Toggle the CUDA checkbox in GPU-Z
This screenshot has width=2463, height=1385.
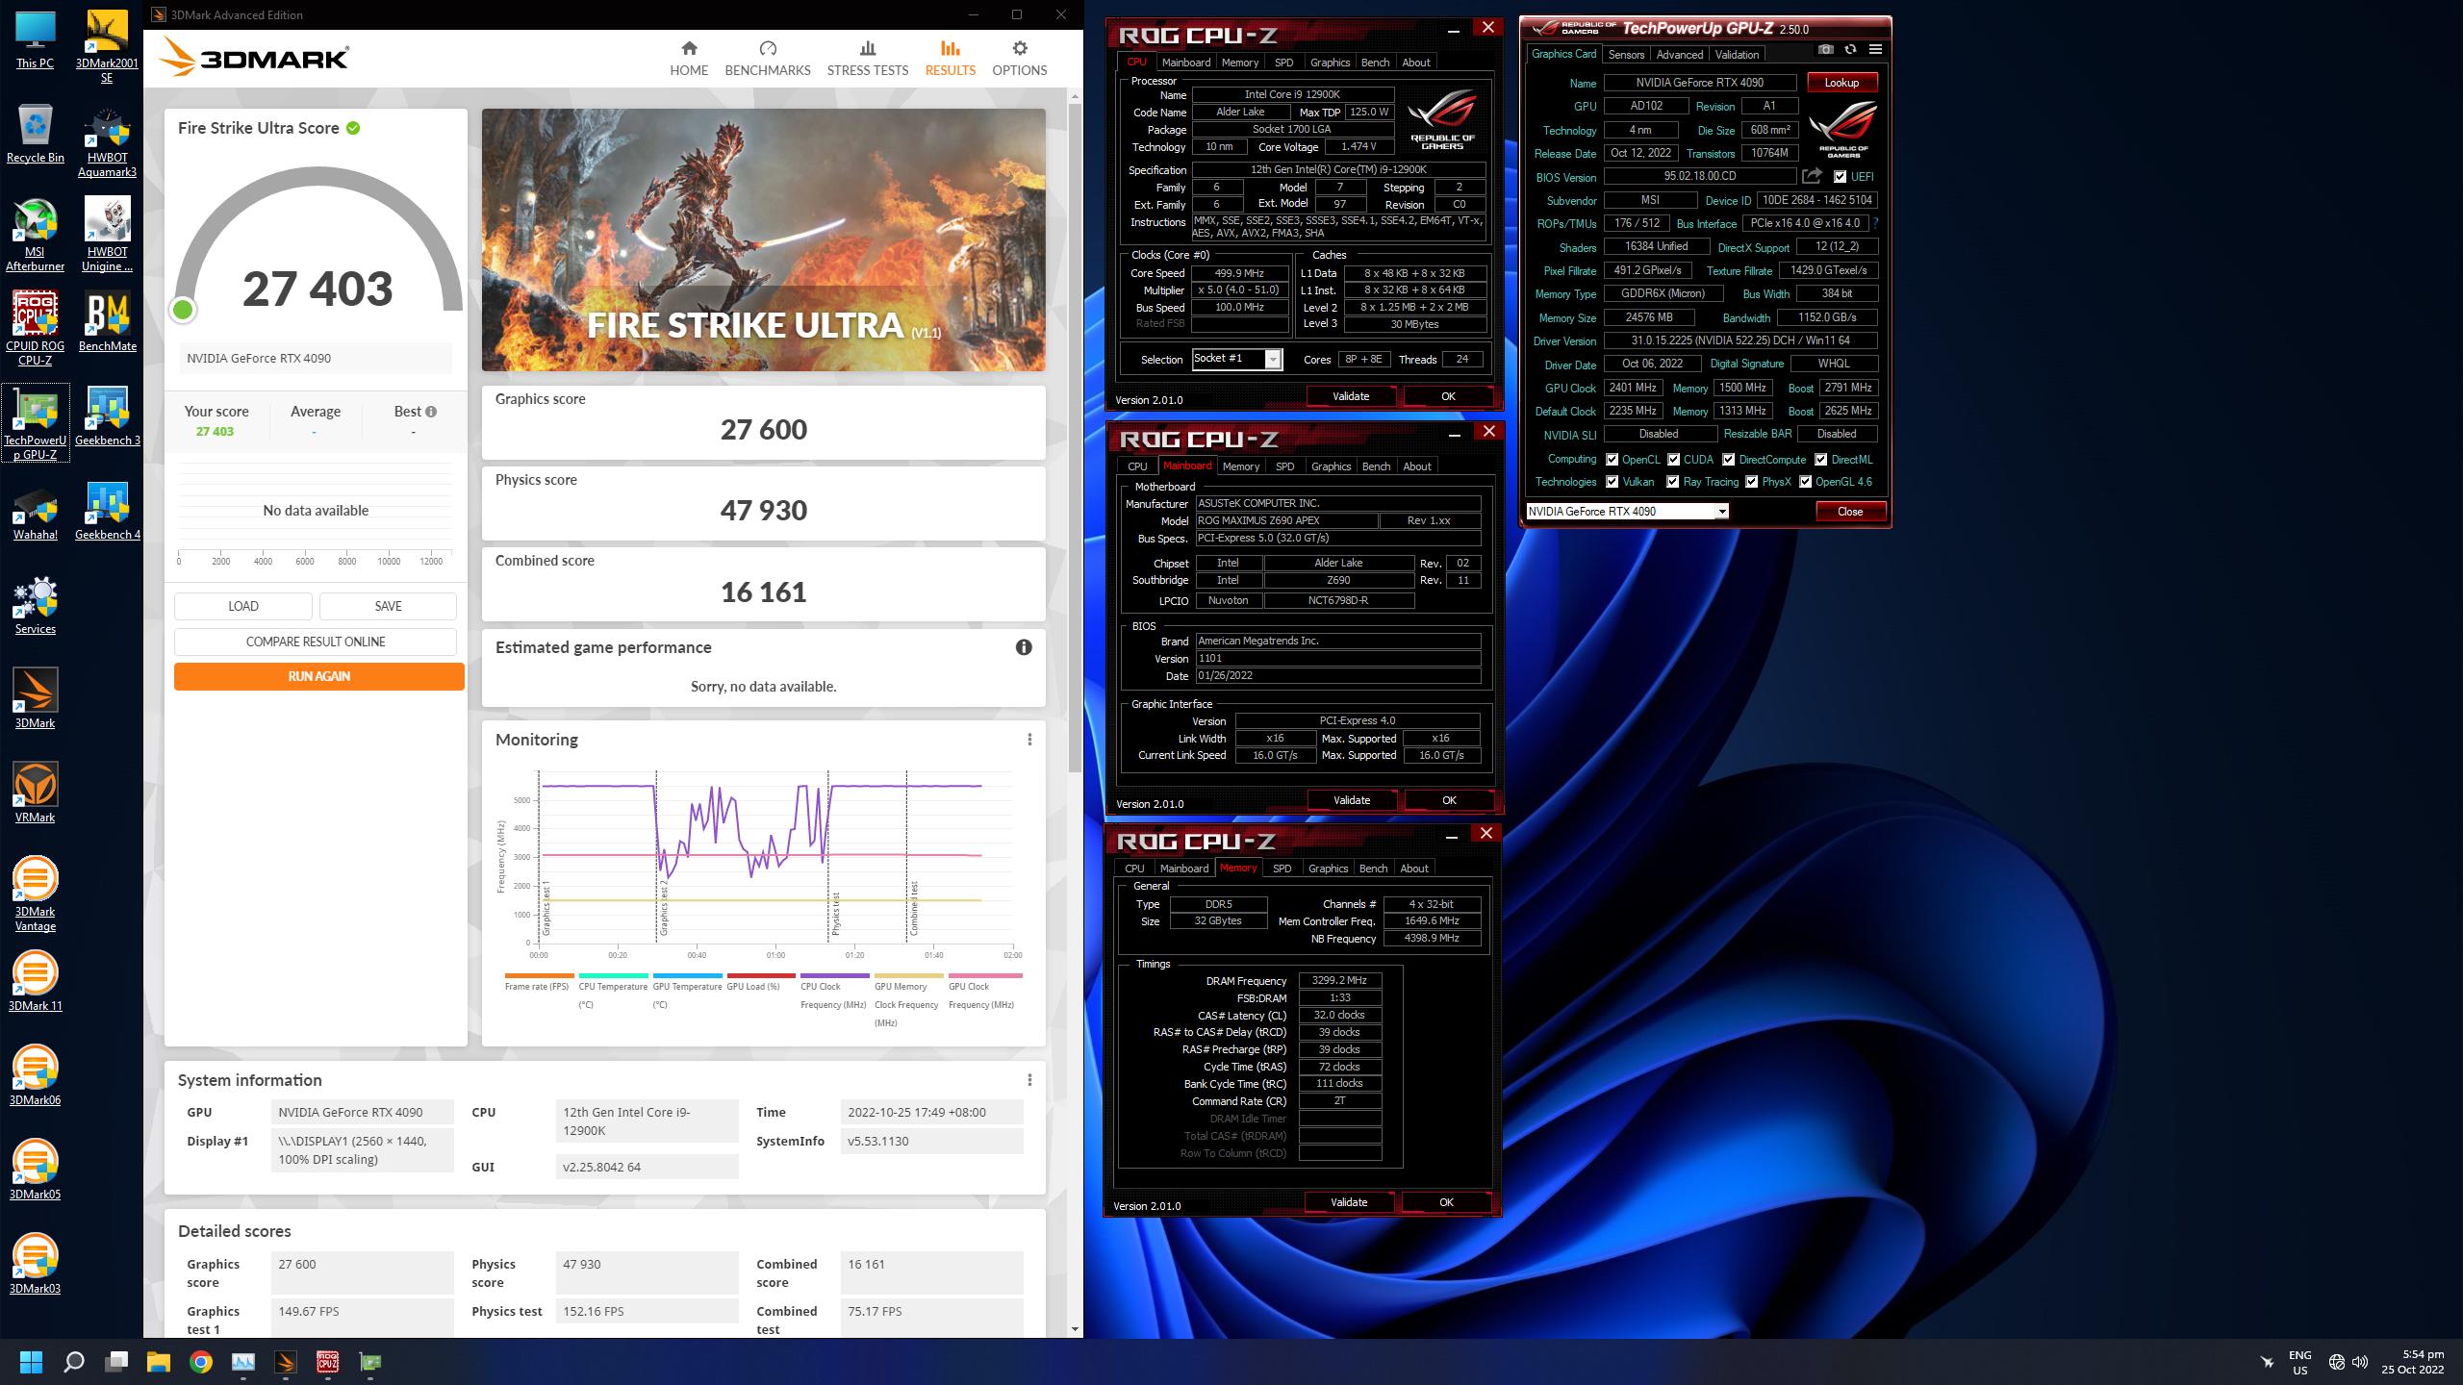tap(1674, 460)
